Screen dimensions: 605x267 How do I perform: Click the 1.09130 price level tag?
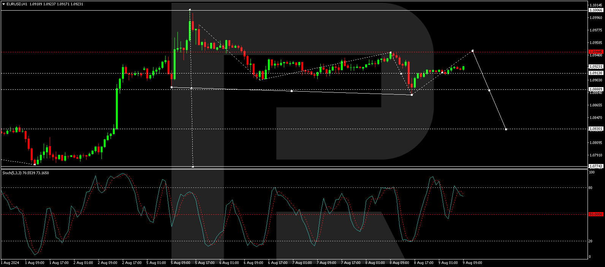[x=595, y=73]
